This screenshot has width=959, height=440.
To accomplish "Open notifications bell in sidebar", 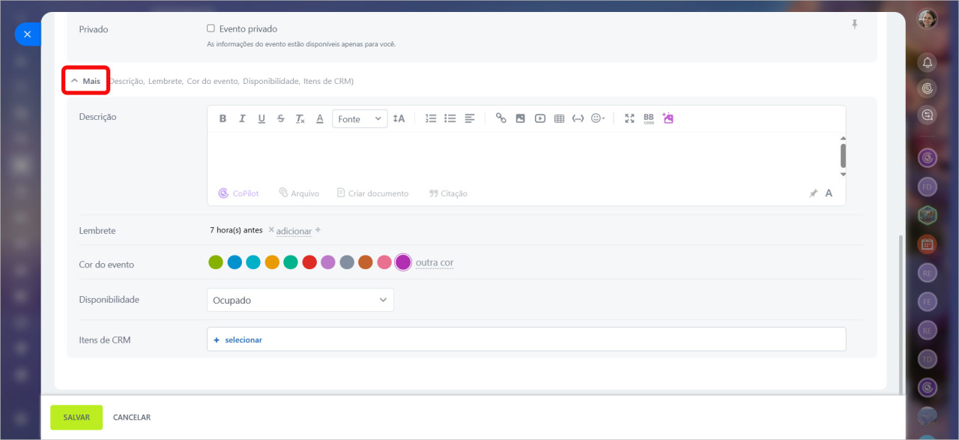I will [x=928, y=62].
